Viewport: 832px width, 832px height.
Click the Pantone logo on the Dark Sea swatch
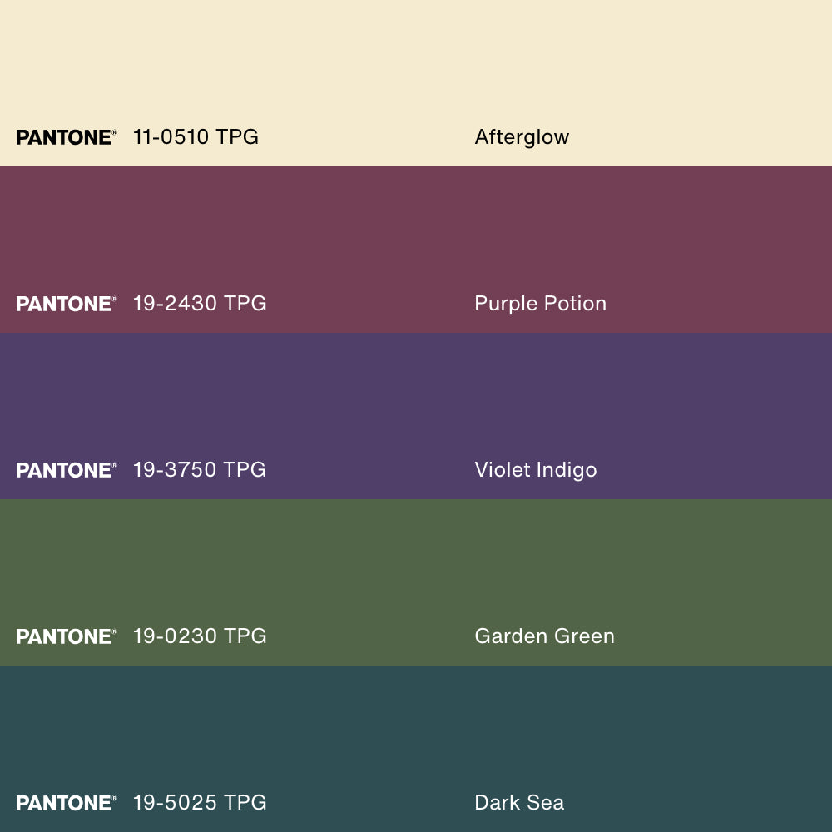click(66, 803)
